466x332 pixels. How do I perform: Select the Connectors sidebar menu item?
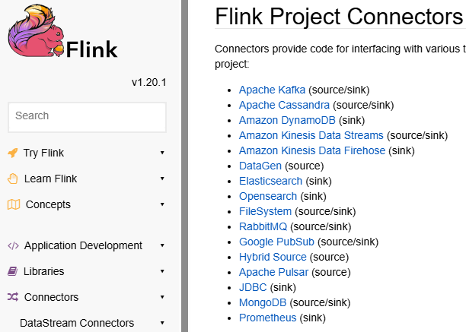[51, 297]
